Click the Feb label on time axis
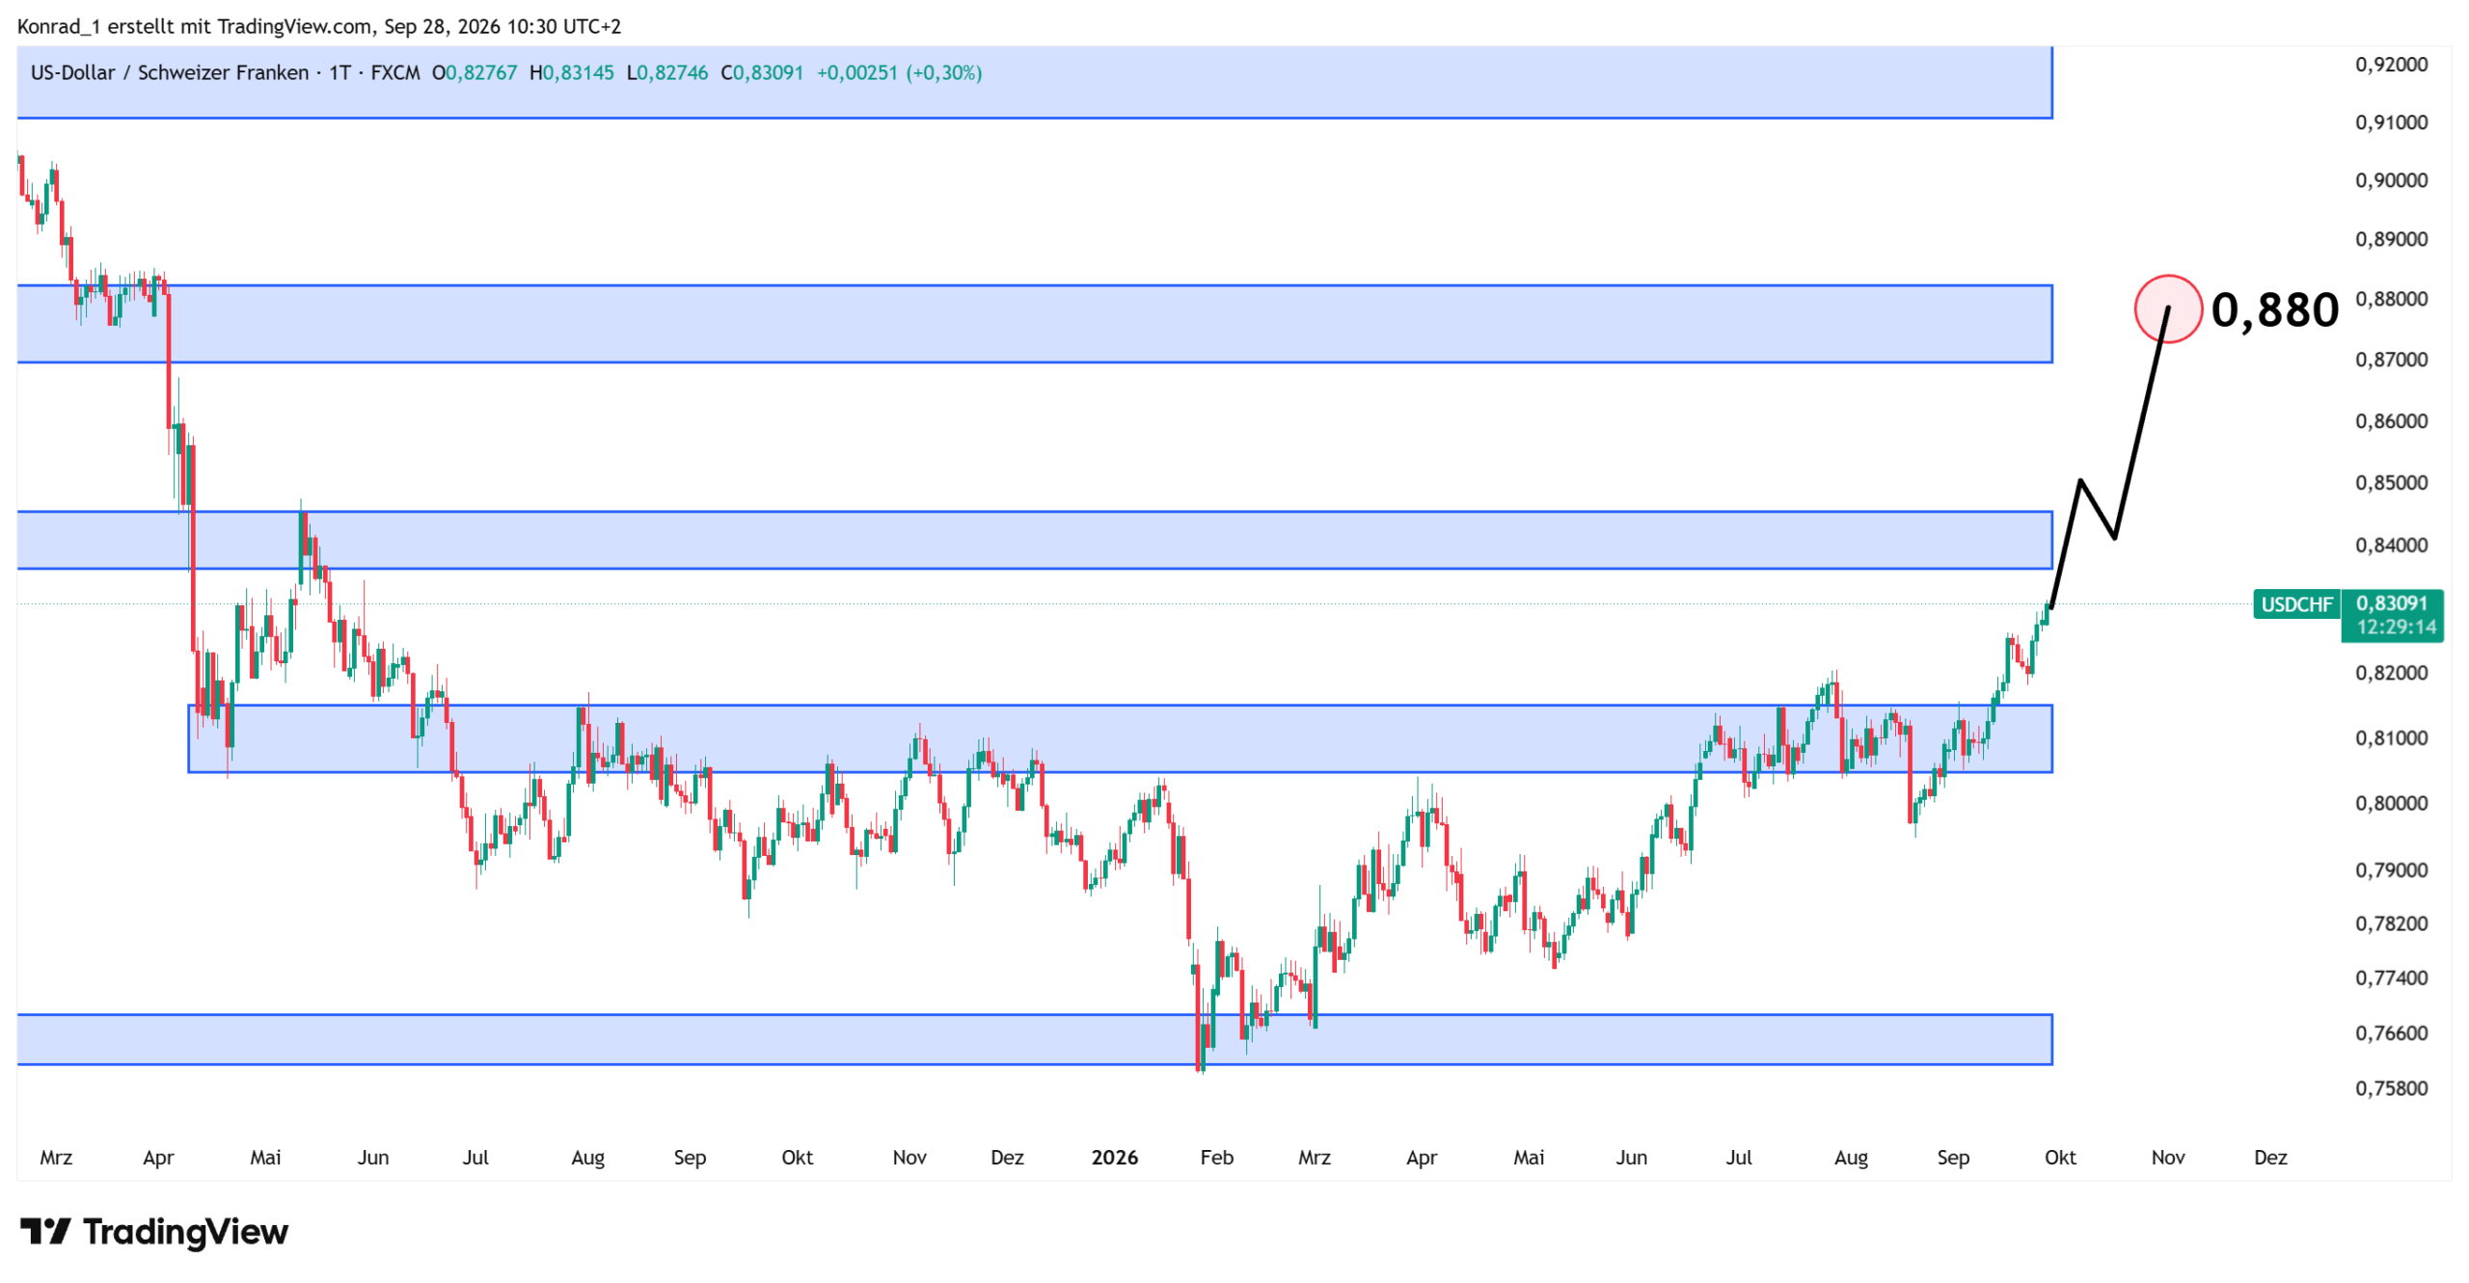The height and width of the screenshot is (1283, 2469). coord(1216,1157)
